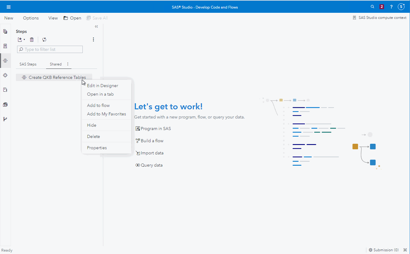Click the keyboard shortcuts icon in status bar
Viewport: 410px width, 254px height.
(405, 250)
